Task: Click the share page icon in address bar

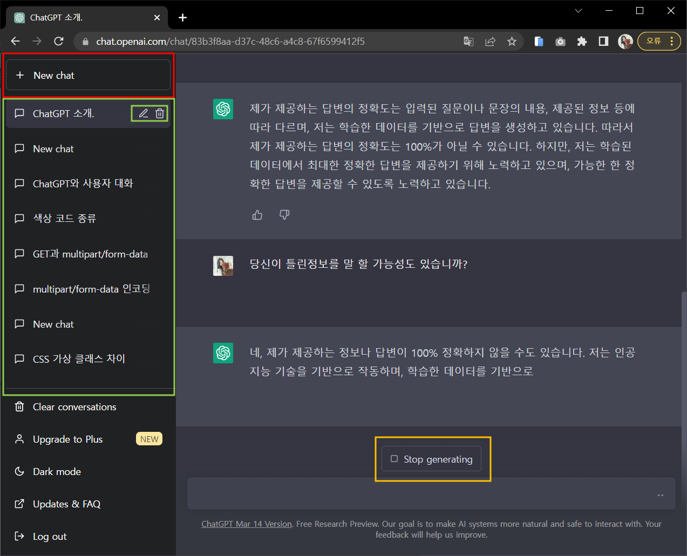Action: pos(490,42)
